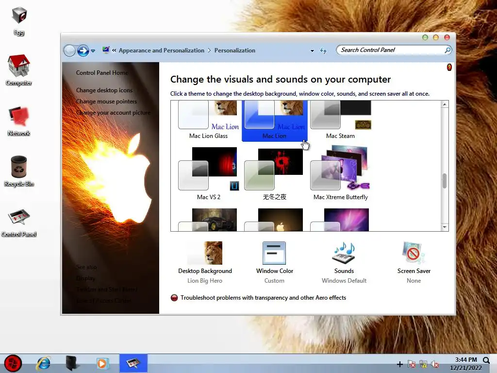497x373 pixels.
Task: Open recent pages dropdown next to Forward
Action: point(93,51)
